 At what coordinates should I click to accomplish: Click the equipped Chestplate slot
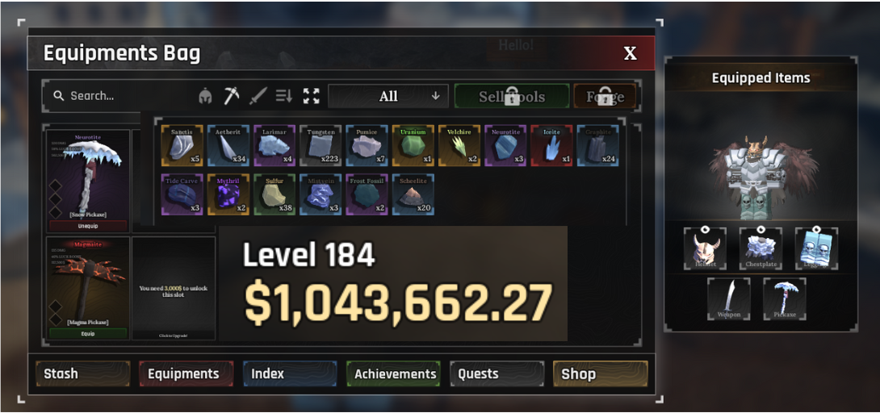coord(761,248)
